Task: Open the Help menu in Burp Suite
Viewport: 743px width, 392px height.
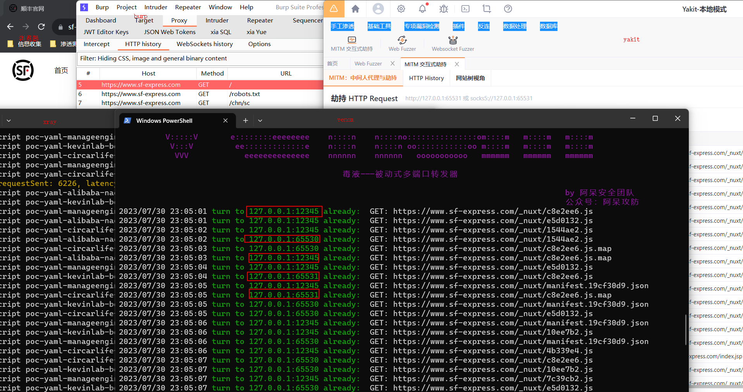Action: click(246, 7)
